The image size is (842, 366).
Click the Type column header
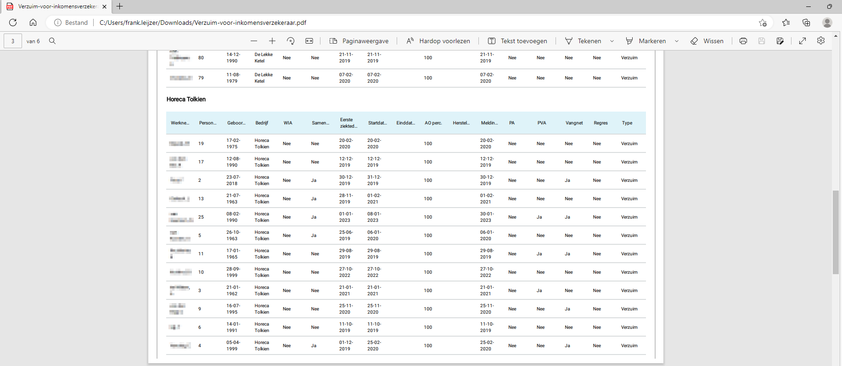pyautogui.click(x=627, y=123)
